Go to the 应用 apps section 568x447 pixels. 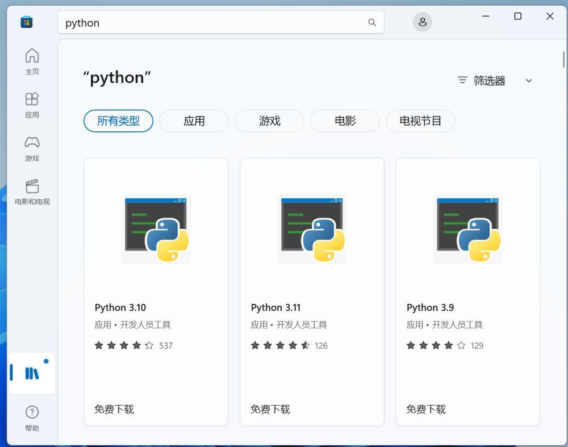coord(32,105)
